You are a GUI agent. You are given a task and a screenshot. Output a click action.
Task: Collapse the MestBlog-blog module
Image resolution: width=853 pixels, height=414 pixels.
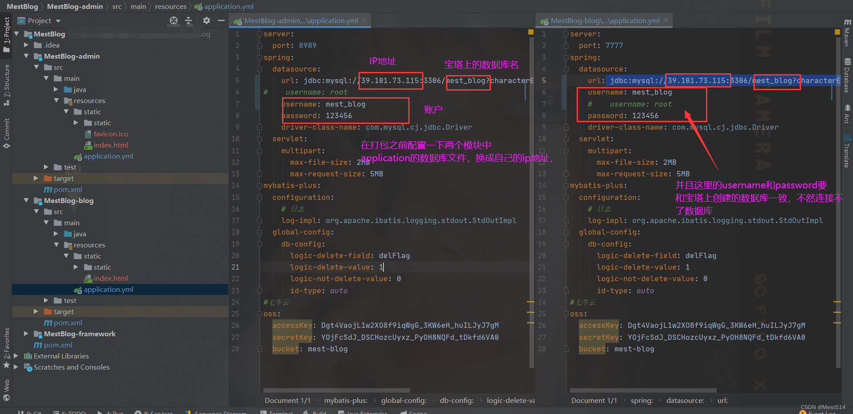point(26,200)
